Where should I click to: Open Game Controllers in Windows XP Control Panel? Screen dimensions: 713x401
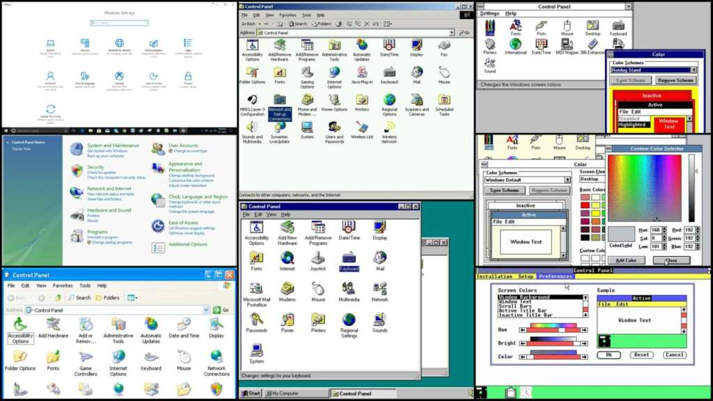click(86, 363)
